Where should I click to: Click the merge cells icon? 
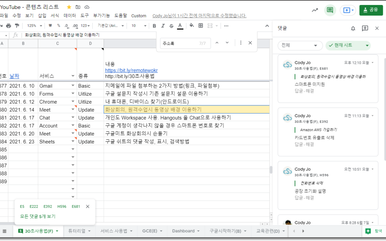(x=210, y=26)
